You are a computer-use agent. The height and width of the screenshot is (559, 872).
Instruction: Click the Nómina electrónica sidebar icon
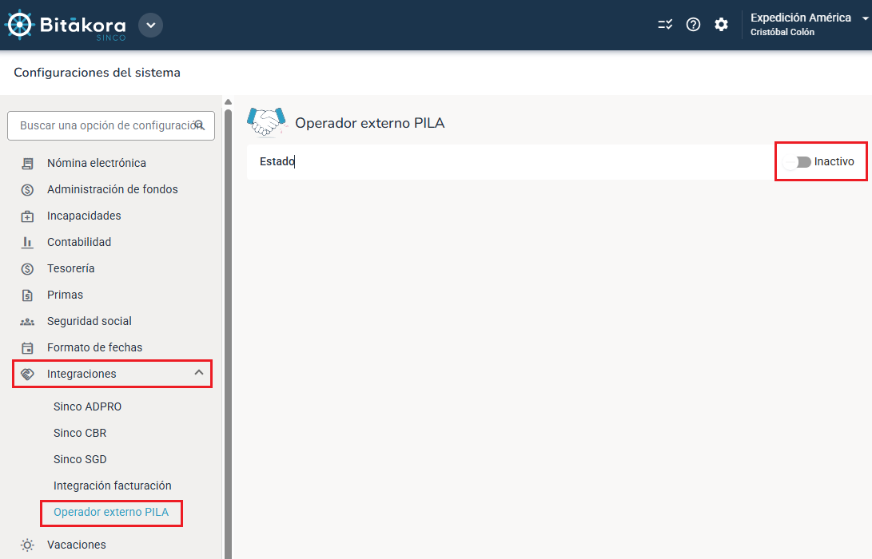28,163
